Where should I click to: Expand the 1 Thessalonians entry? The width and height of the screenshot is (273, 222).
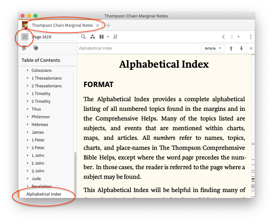pyautogui.click(x=28, y=78)
